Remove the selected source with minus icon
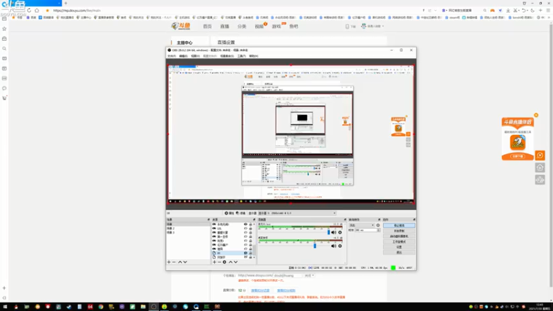This screenshot has width=553, height=311. 219,262
